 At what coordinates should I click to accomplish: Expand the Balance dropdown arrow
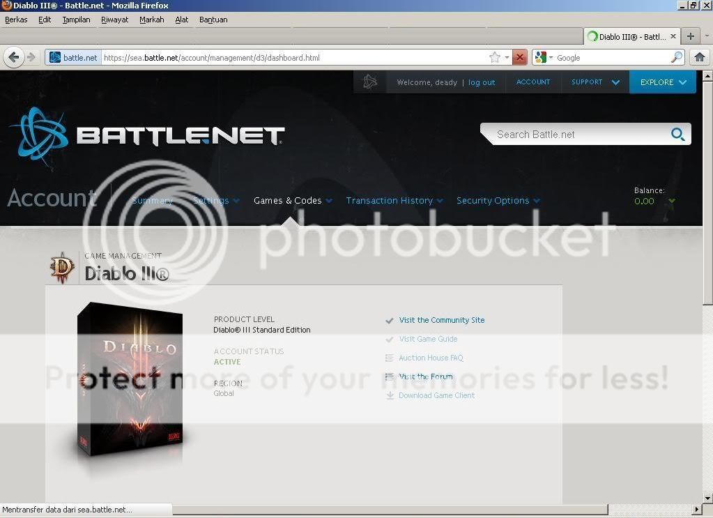pyautogui.click(x=672, y=201)
